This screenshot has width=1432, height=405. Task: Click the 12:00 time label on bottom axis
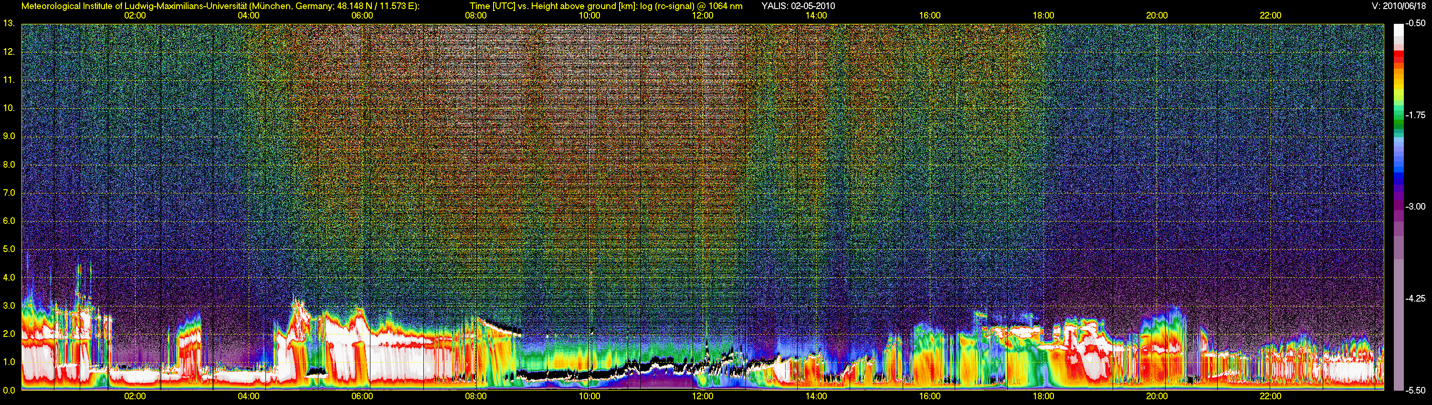703,397
